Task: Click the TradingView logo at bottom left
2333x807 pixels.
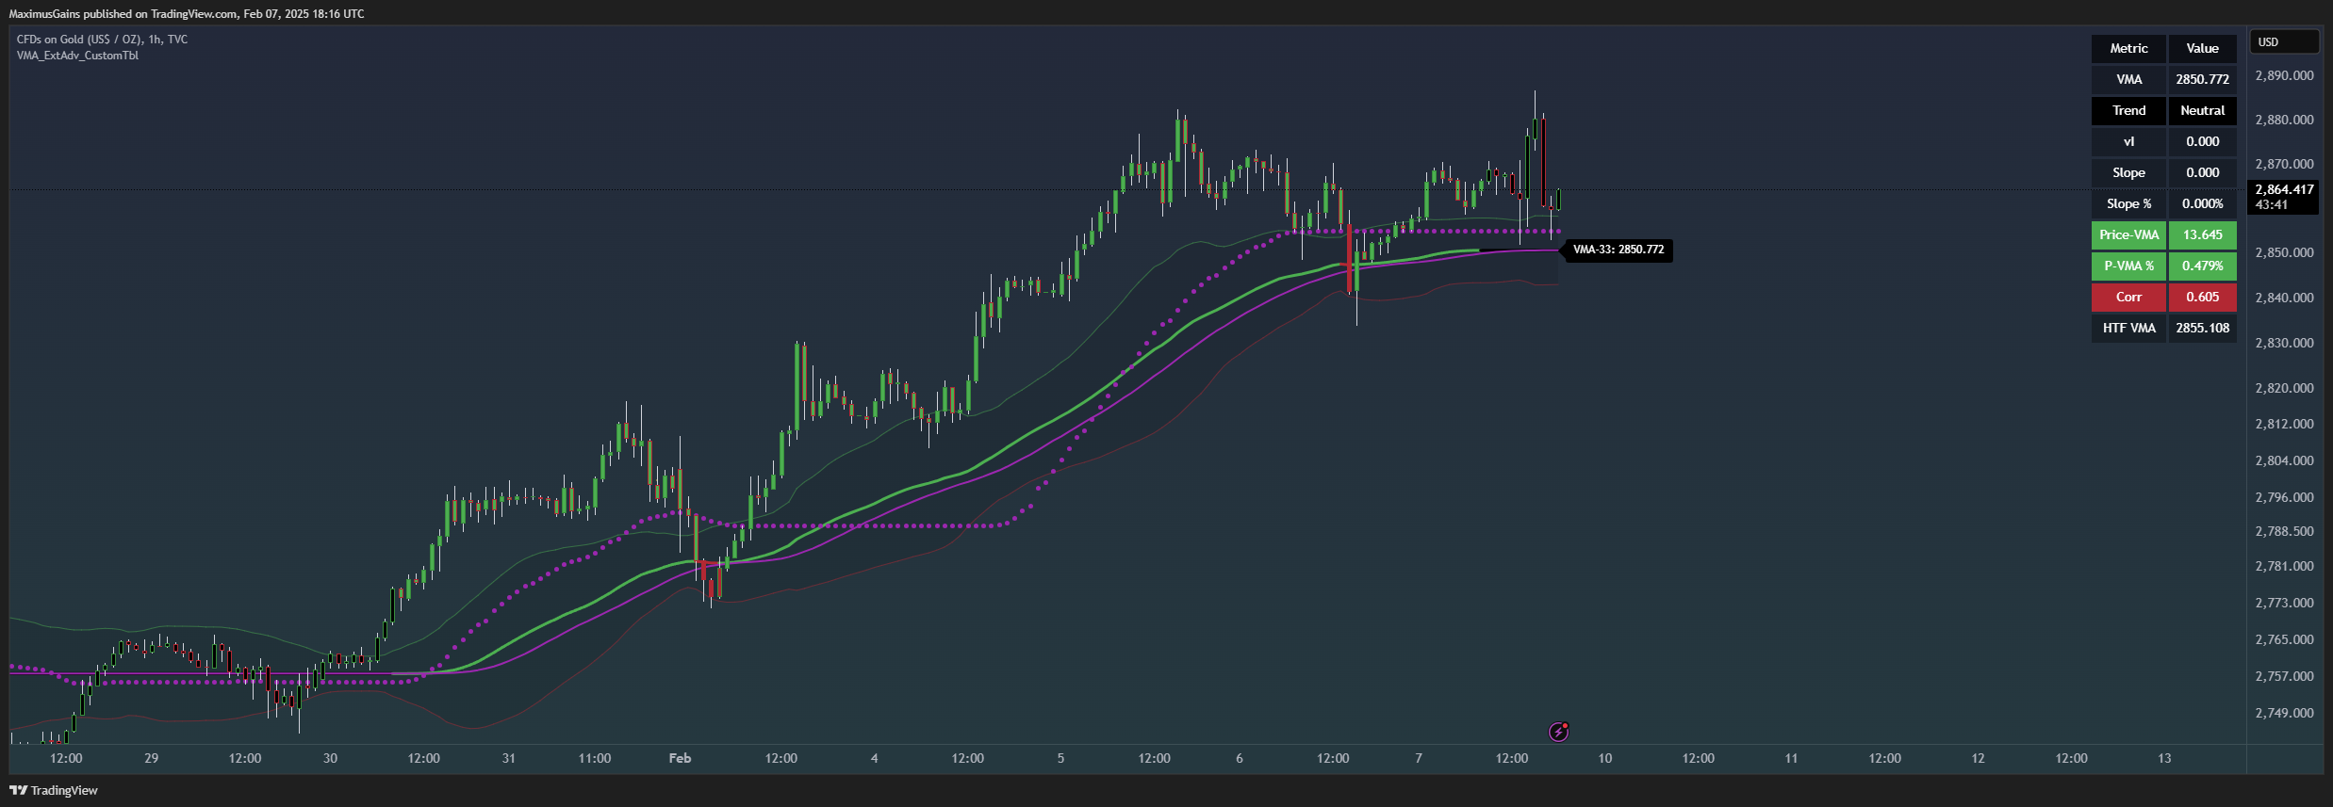Action: point(54,790)
